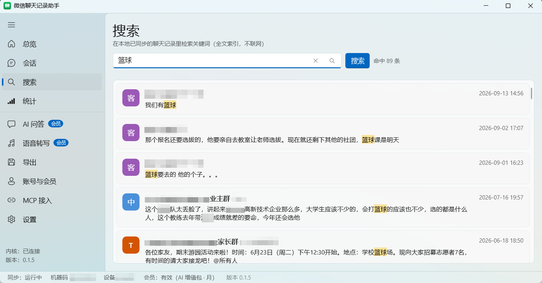The width and height of the screenshot is (542, 283).
Task: Toggle the hamburger navigation menu
Action: pos(11,25)
